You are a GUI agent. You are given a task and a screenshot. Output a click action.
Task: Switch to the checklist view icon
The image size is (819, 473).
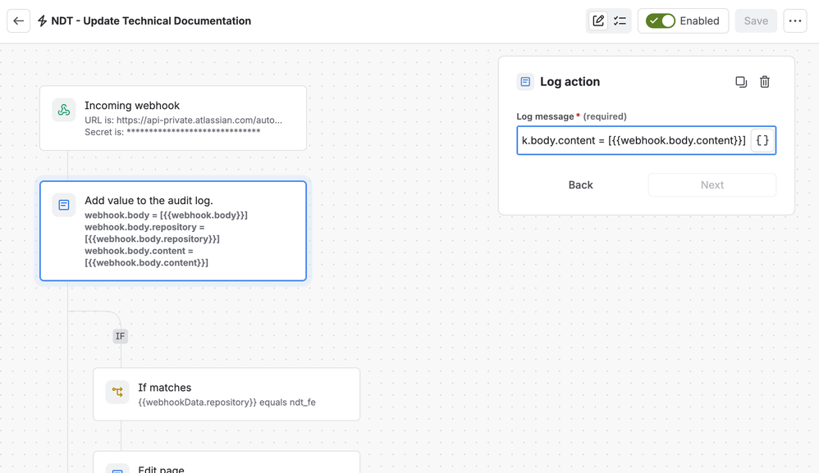(620, 20)
